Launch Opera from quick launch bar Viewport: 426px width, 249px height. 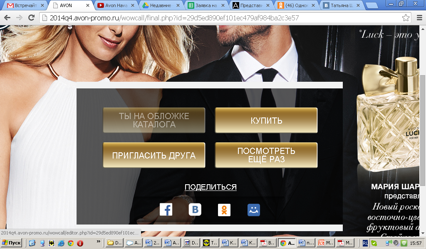[80, 243]
